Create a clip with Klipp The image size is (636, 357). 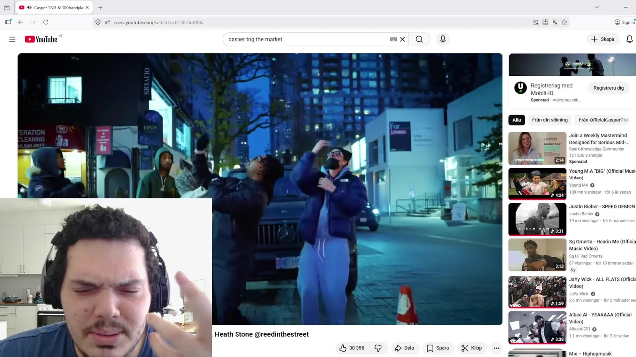tap(472, 348)
